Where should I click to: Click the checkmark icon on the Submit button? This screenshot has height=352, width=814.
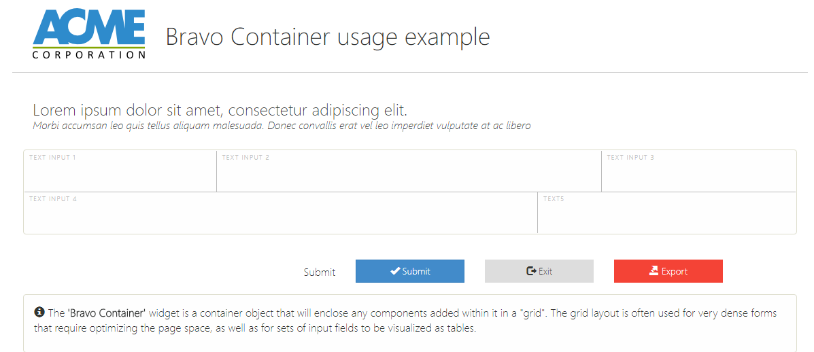pos(394,271)
